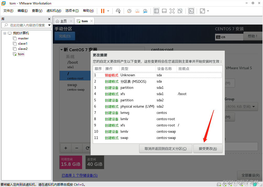Screen dimensions: 263x187
Task: Open the 选项卡(T) menu
Action: [72, 11]
